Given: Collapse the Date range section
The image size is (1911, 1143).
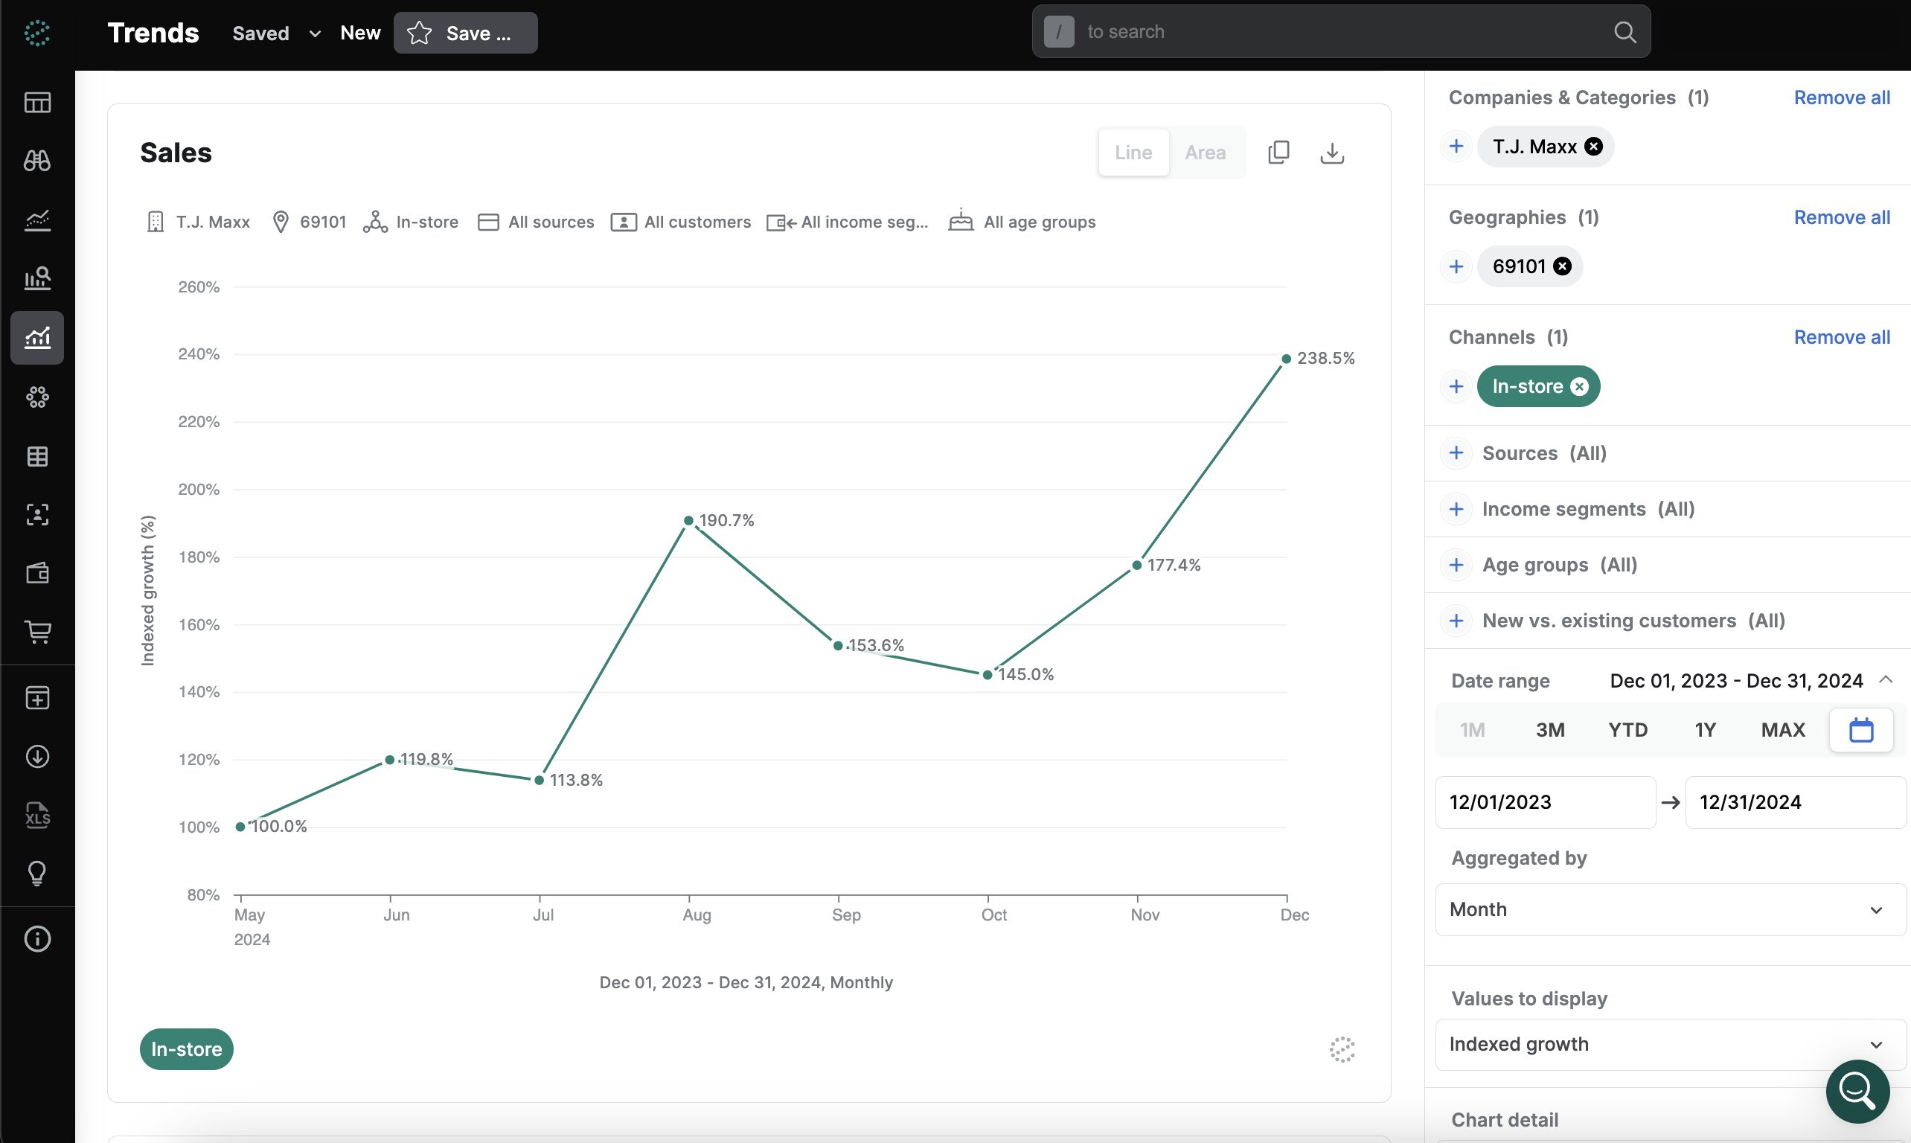Looking at the screenshot, I should (1886, 680).
